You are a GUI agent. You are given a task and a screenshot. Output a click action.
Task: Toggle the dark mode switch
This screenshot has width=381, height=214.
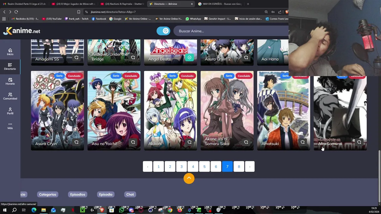click(163, 31)
